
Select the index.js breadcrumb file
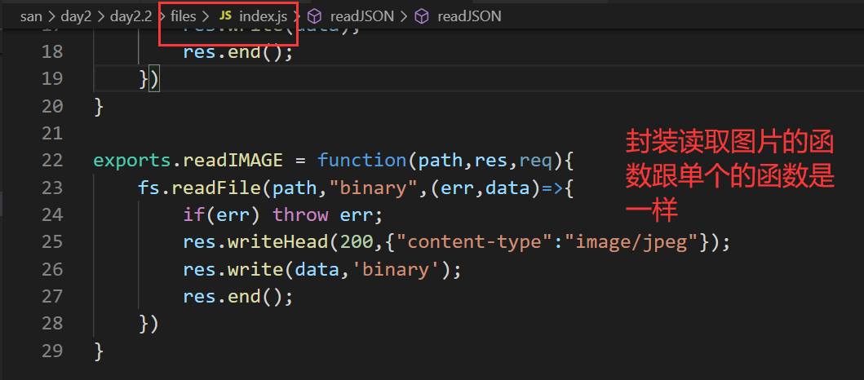click(263, 16)
